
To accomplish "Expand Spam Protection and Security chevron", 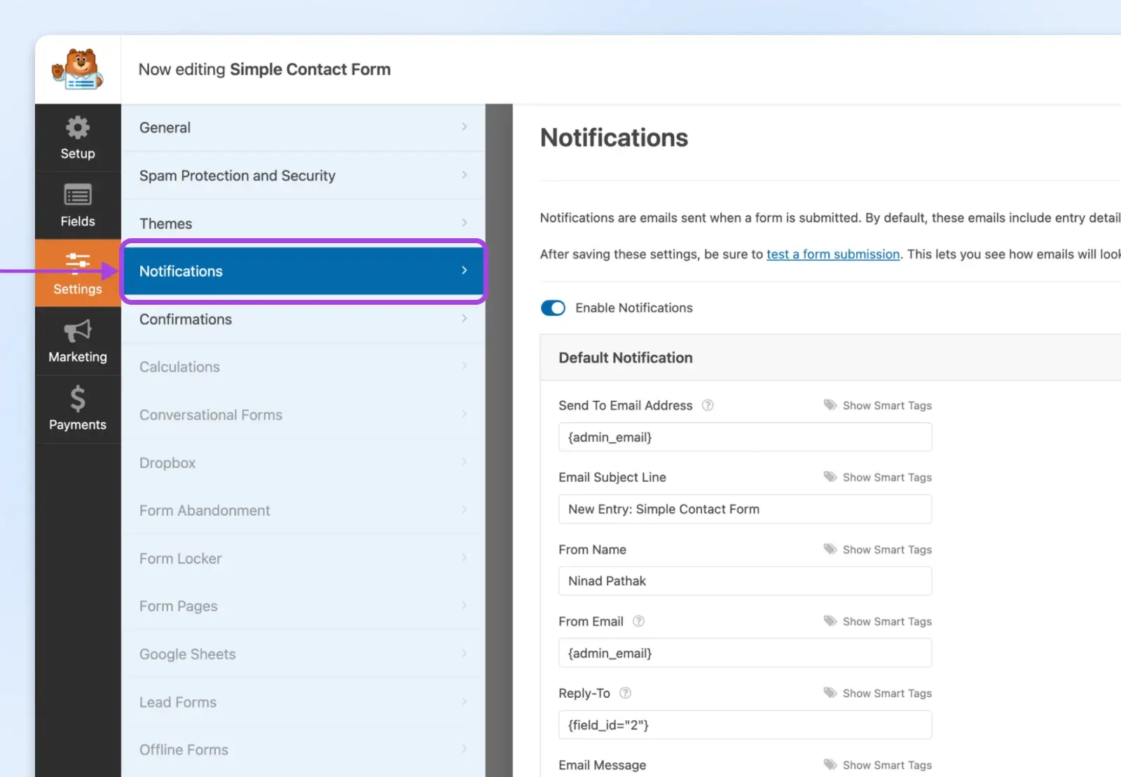I will coord(464,175).
